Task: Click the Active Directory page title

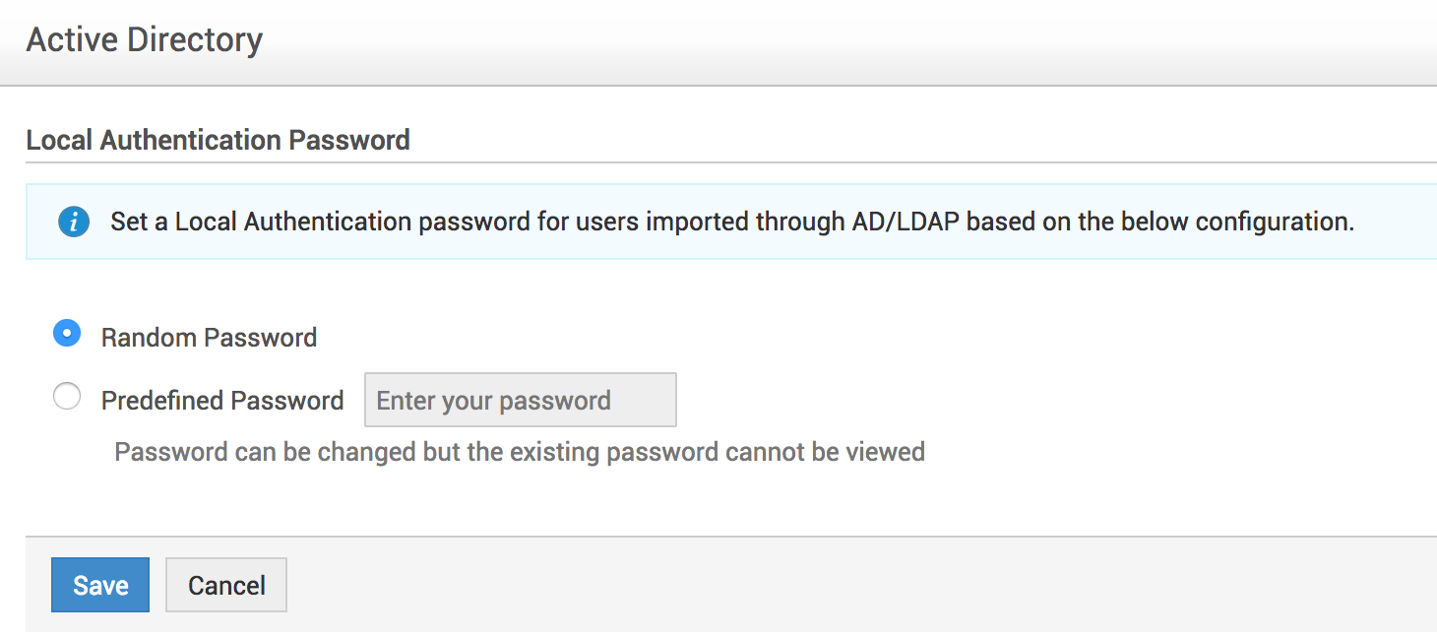Action: [x=145, y=40]
